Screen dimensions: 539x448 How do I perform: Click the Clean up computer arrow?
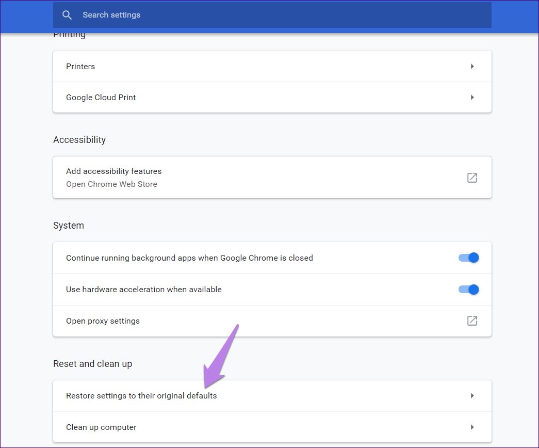point(472,427)
